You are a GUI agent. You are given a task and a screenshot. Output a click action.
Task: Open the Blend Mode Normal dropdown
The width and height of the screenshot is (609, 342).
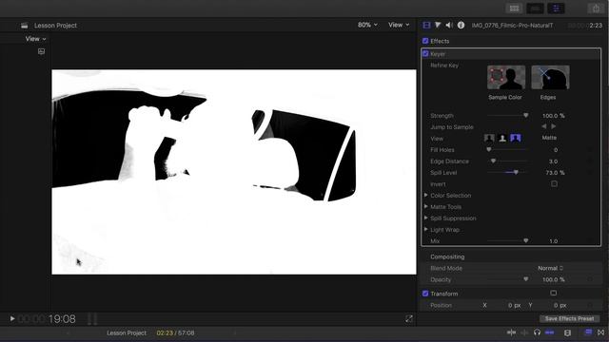550,268
